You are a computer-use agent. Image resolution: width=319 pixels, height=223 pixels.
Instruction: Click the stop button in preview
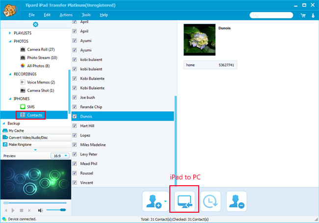22,210
